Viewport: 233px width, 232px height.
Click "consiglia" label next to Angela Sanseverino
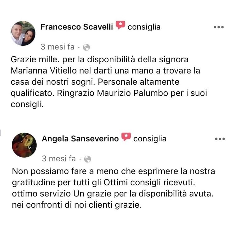pos(150,139)
